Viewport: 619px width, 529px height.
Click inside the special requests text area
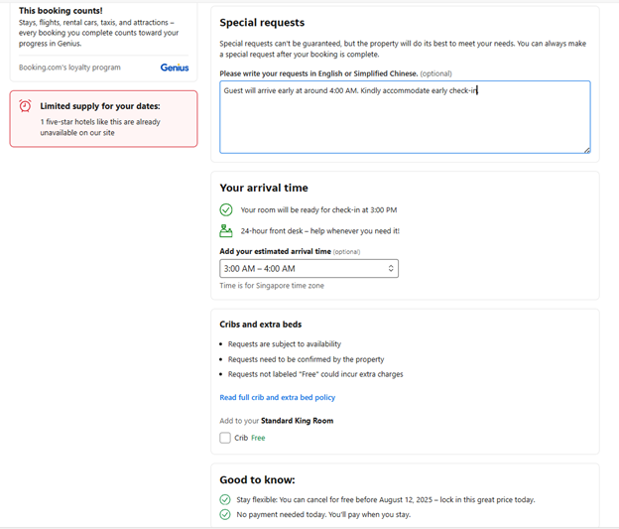point(405,117)
